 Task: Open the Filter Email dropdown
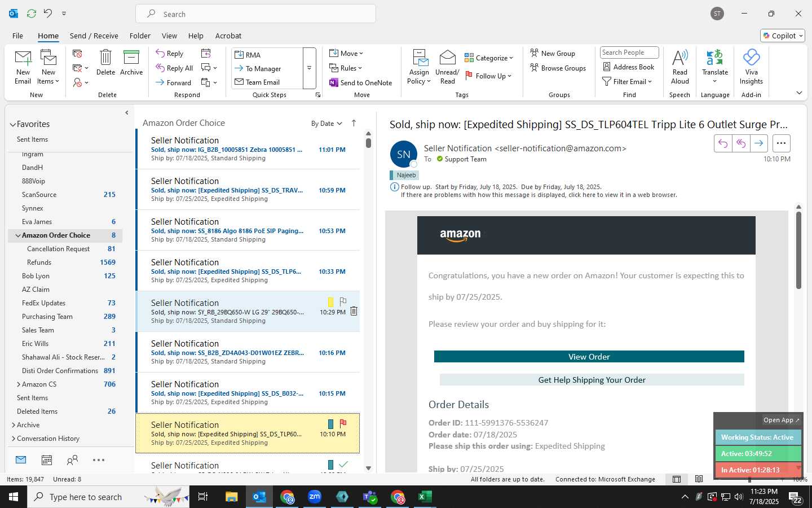click(x=627, y=81)
